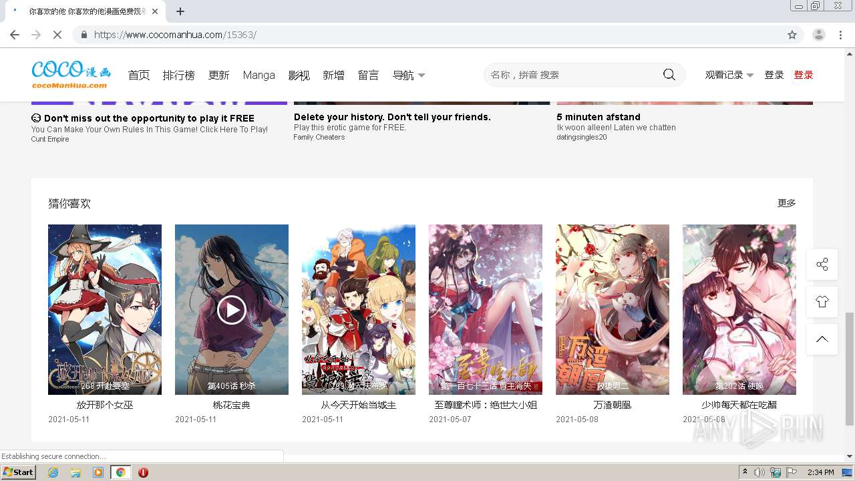Image resolution: width=855 pixels, height=481 pixels.
Task: Open the 放开那个女巫 cover thumbnail
Action: pos(105,309)
